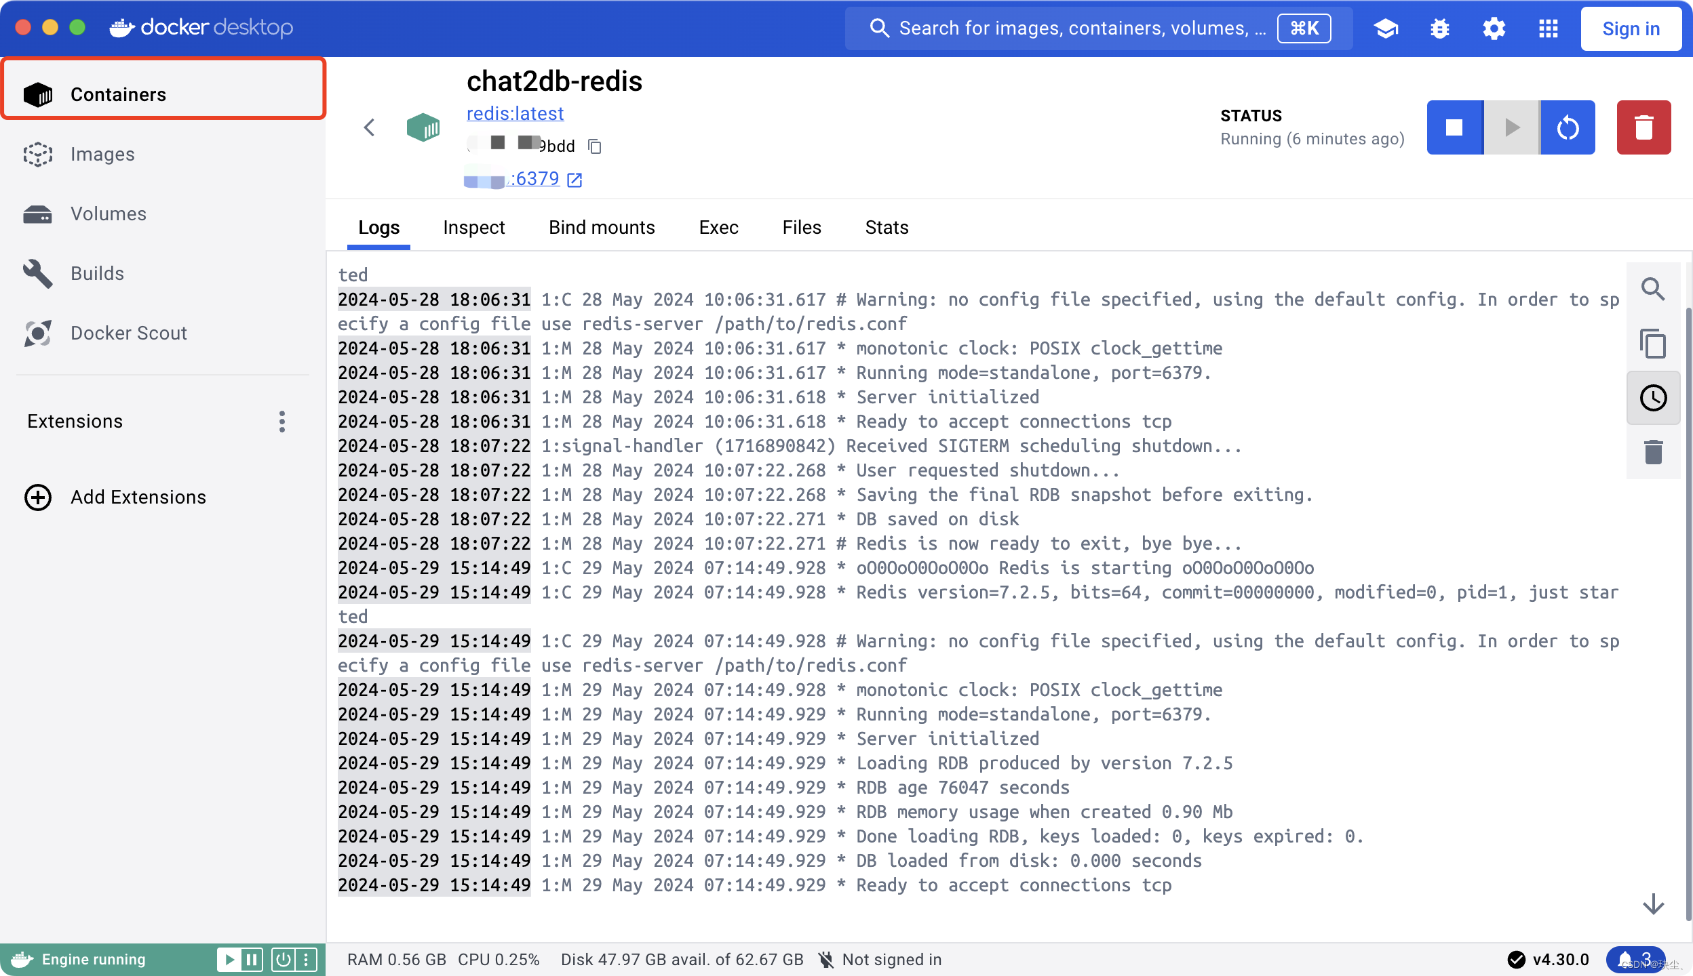
Task: Jump to bottom of logs arrow
Action: pos(1653,904)
